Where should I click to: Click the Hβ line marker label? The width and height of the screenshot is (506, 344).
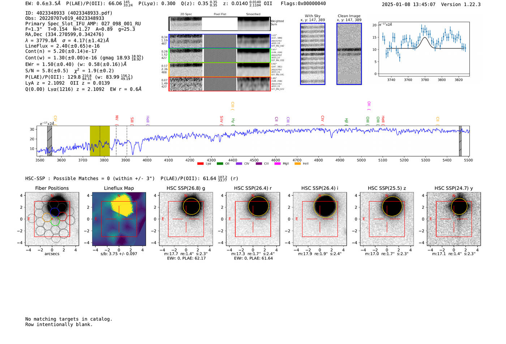click(346, 121)
